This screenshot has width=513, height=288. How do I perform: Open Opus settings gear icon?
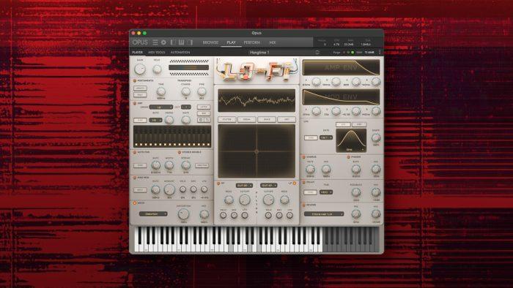pos(163,42)
